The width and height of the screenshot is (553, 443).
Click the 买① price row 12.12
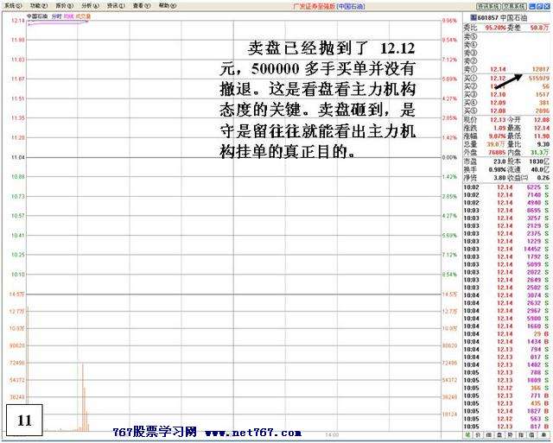[498, 79]
